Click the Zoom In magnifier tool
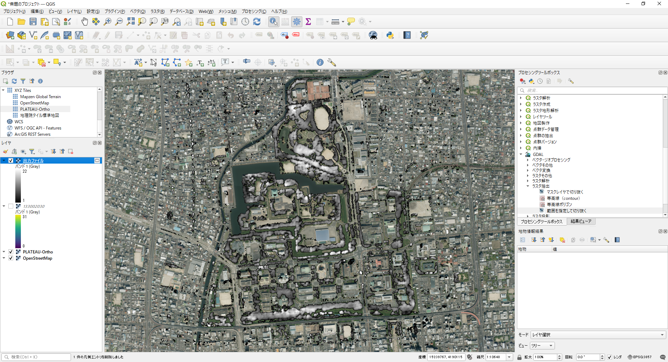 108,22
